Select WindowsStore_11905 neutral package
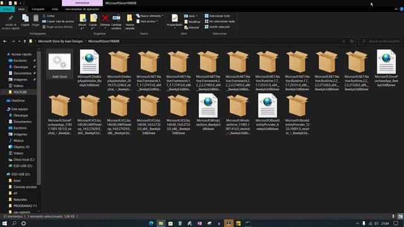 pos(238,114)
